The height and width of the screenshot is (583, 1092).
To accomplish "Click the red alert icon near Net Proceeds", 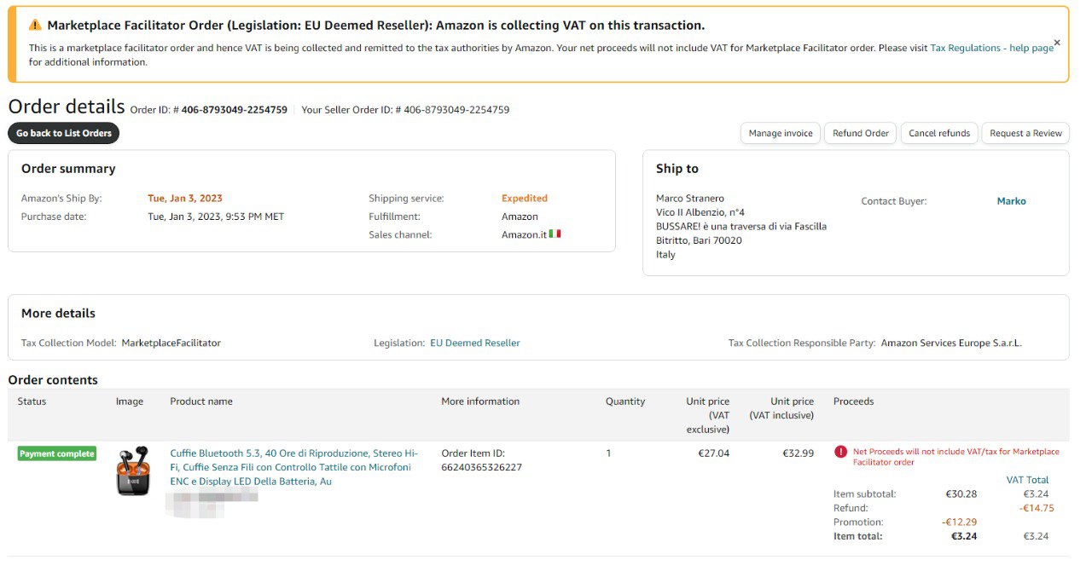I will point(840,452).
